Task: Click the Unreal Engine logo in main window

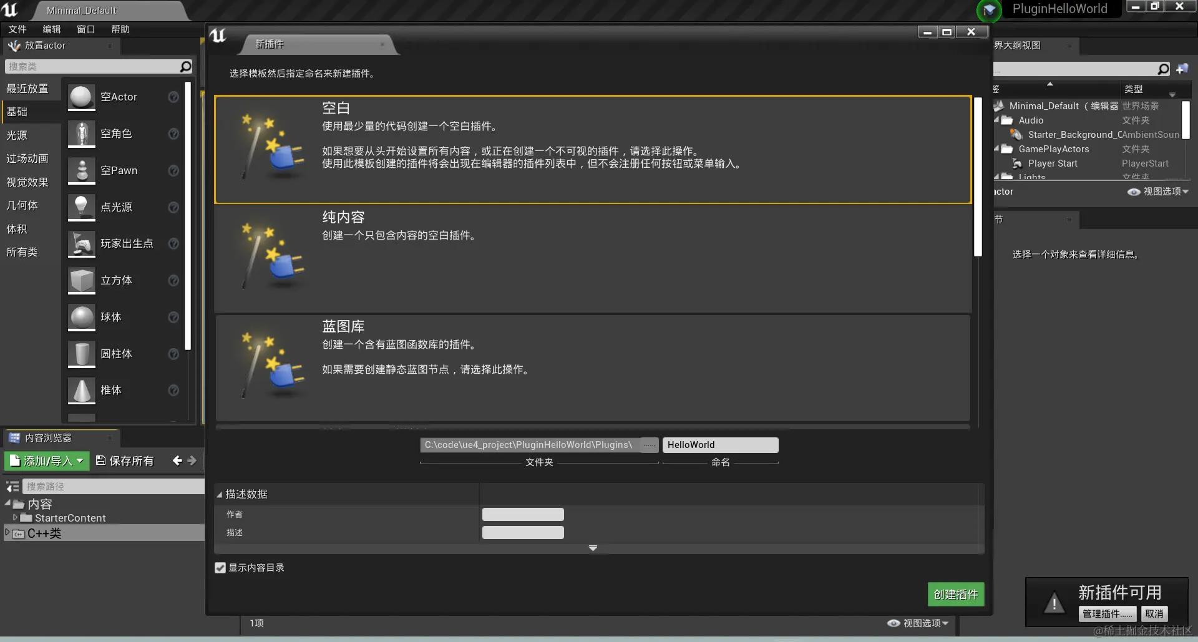Action: pyautogui.click(x=10, y=9)
